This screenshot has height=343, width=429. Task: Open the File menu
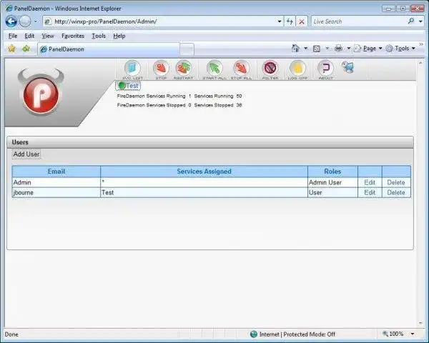13,36
